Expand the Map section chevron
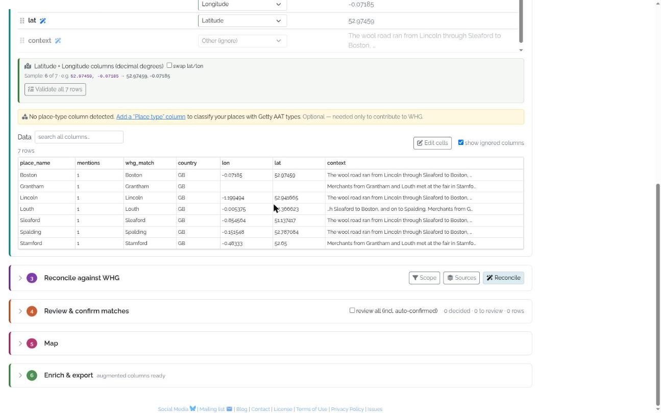Image resolution: width=661 pixels, height=413 pixels. point(20,344)
